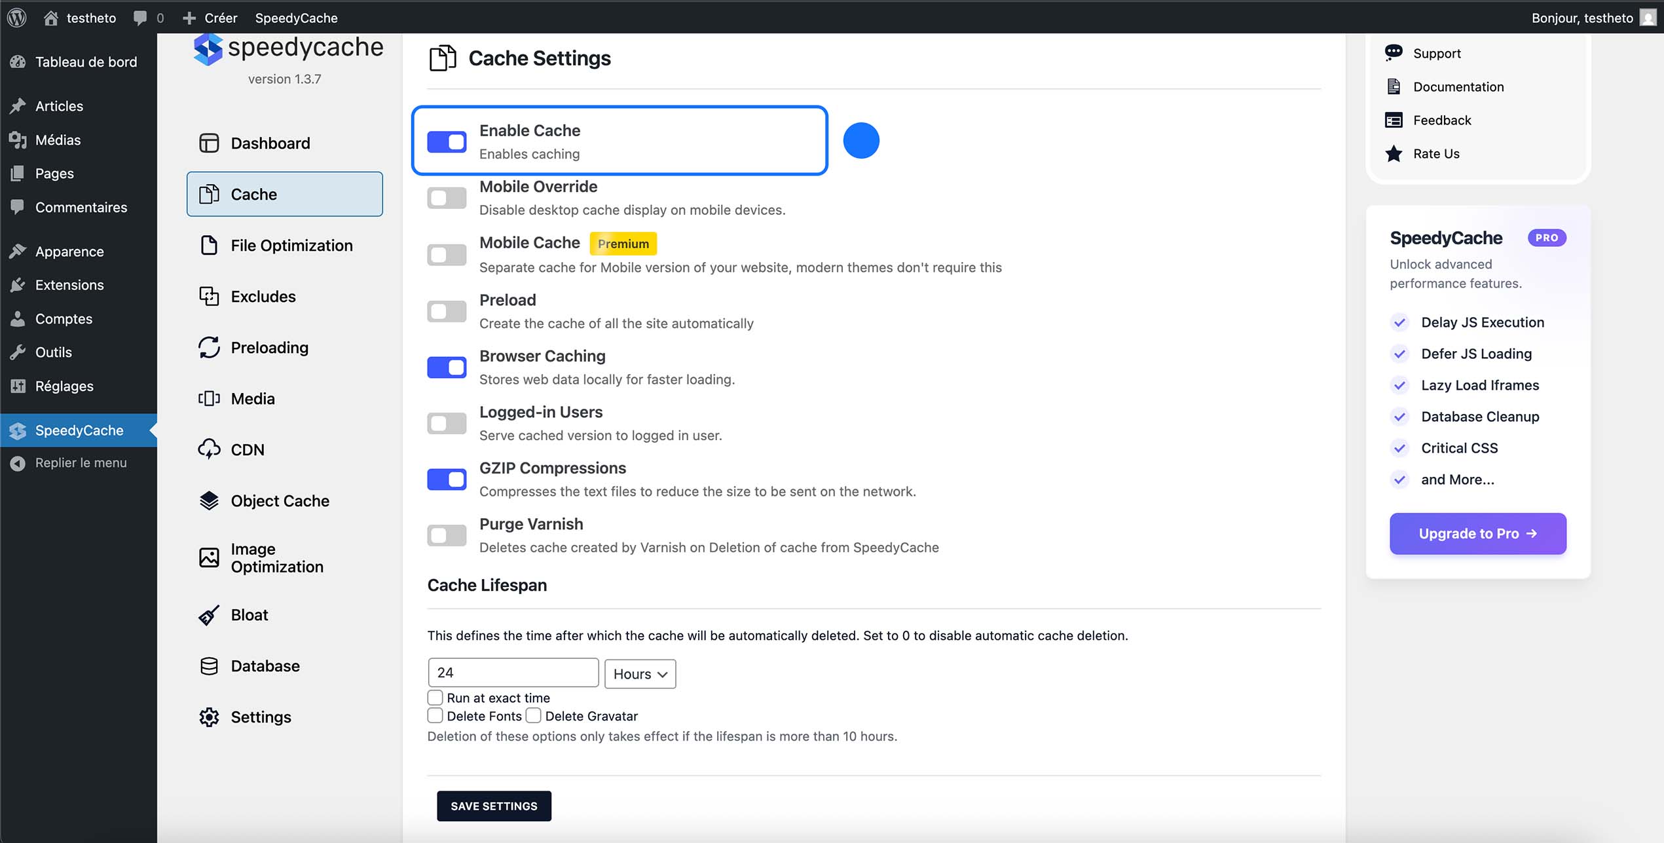Click the Object Cache layers icon
The width and height of the screenshot is (1664, 843).
coord(209,501)
